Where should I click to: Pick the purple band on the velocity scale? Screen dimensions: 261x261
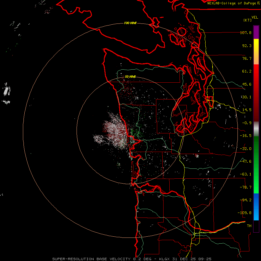pyautogui.click(x=256, y=32)
